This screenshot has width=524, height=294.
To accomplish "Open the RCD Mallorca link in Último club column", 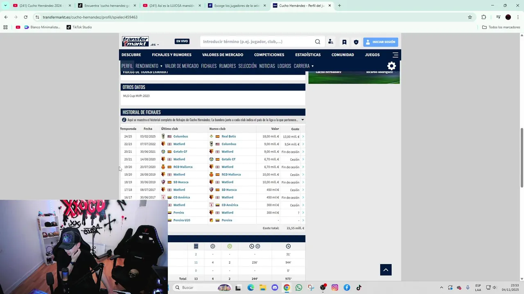I will (183, 167).
